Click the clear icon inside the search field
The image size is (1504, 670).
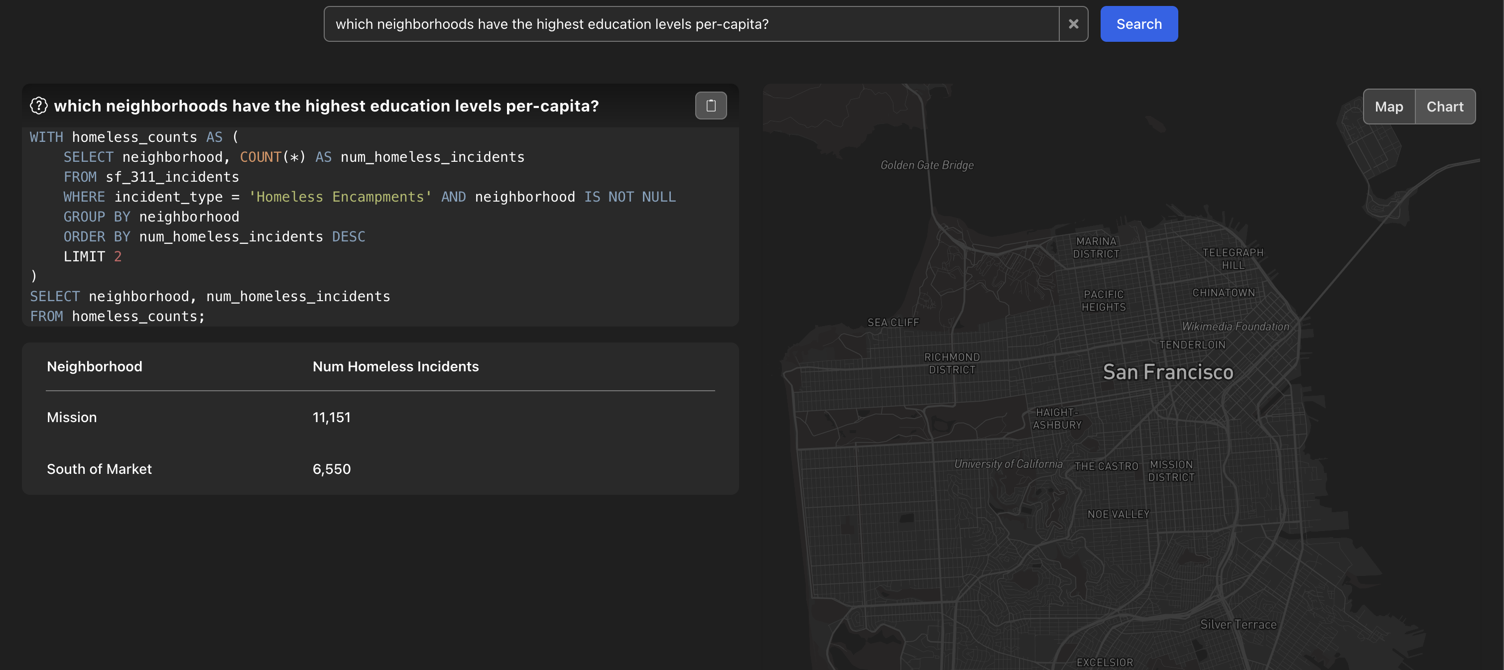click(1073, 24)
